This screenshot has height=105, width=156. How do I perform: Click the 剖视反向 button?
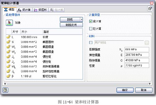pos(71,25)
